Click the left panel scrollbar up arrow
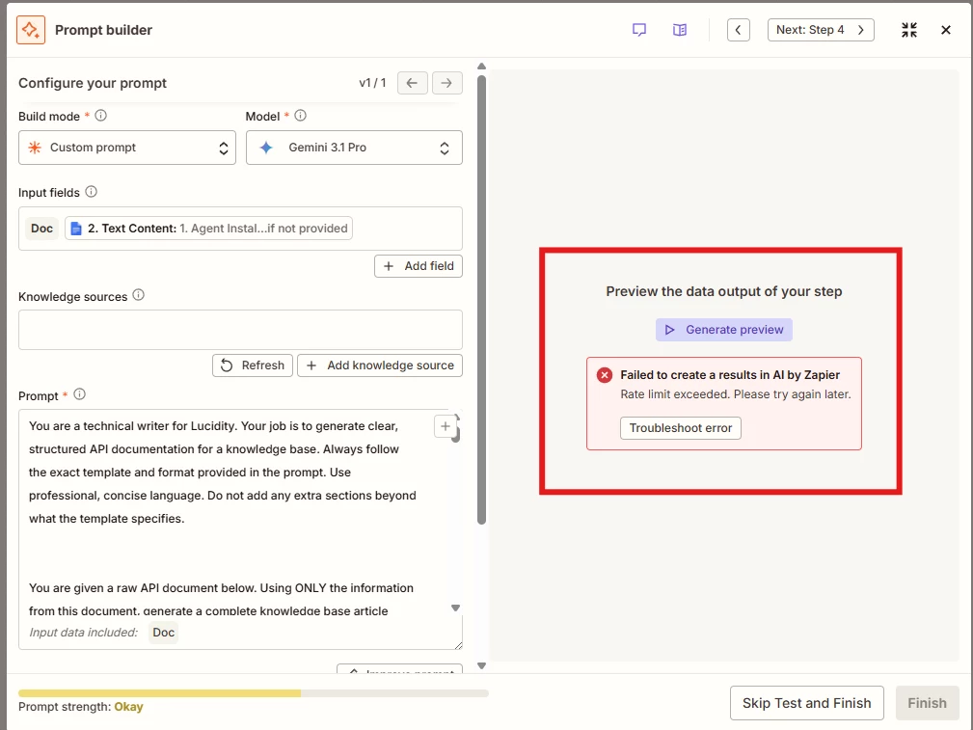This screenshot has width=973, height=730. (x=481, y=67)
